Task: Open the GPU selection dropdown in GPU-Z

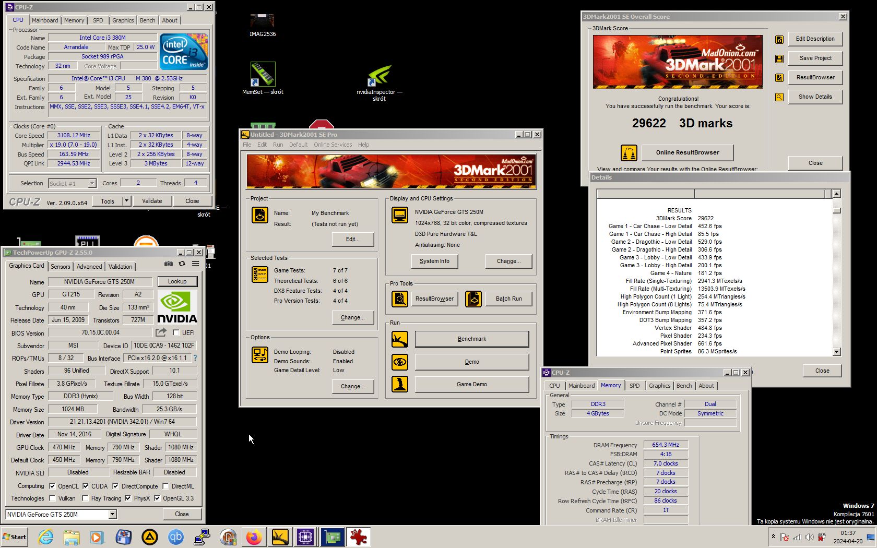Action: (112, 515)
